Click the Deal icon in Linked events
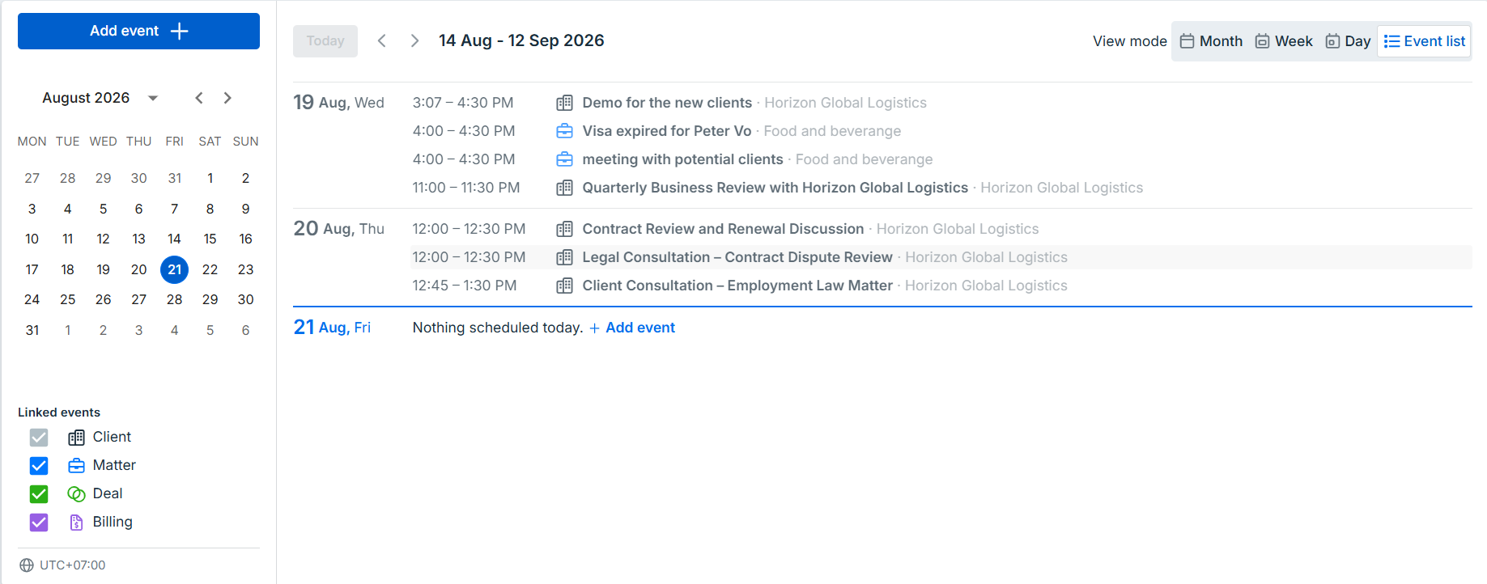The image size is (1487, 584). 76,494
